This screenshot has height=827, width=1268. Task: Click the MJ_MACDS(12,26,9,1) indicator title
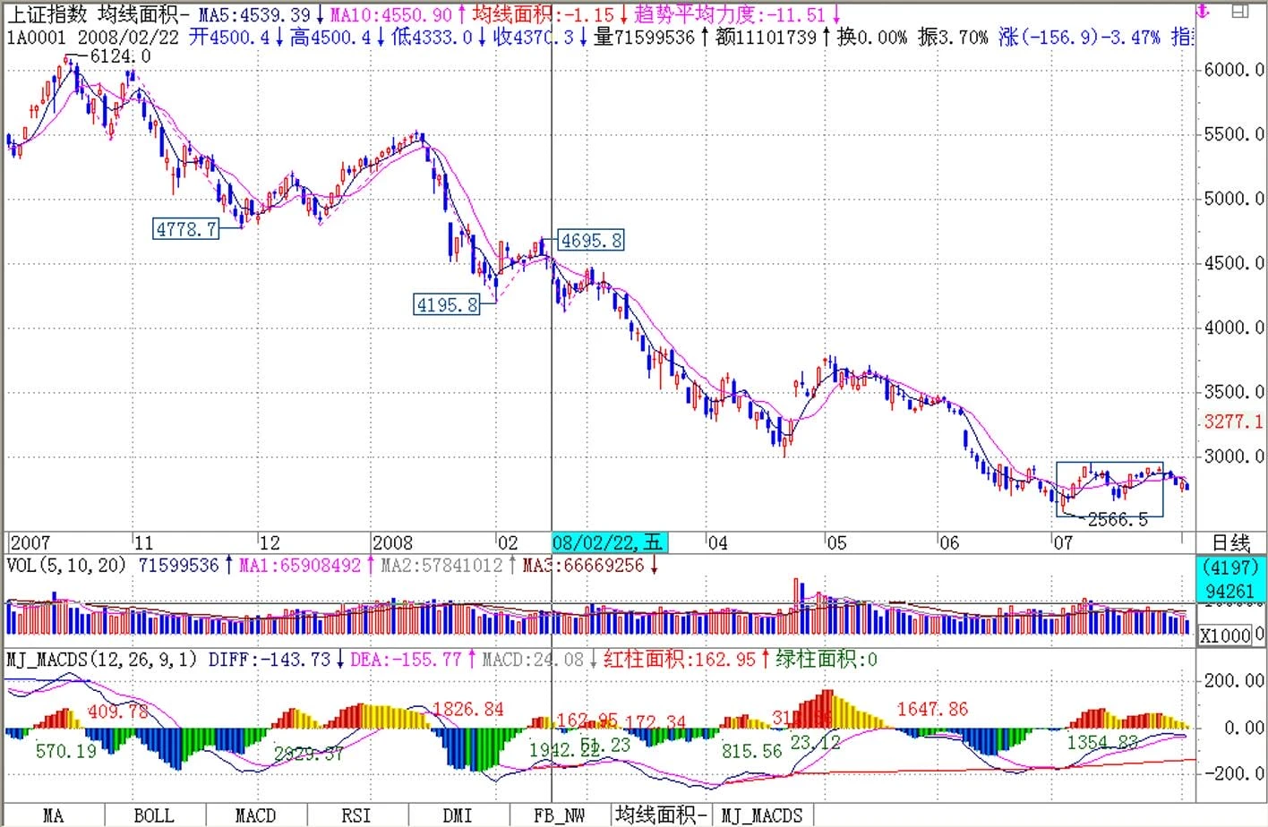tap(102, 660)
